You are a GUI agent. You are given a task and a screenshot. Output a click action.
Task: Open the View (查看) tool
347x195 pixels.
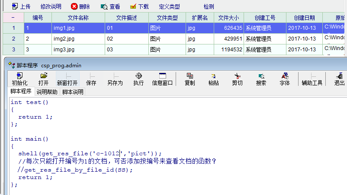pyautogui.click(x=104, y=6)
